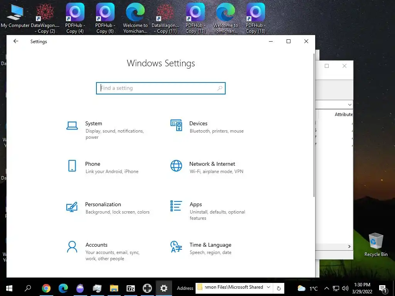The height and width of the screenshot is (296, 395).
Task: Open network status tray icon
Action: pos(336,288)
